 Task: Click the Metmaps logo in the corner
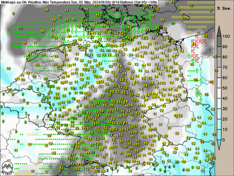(x=9, y=167)
